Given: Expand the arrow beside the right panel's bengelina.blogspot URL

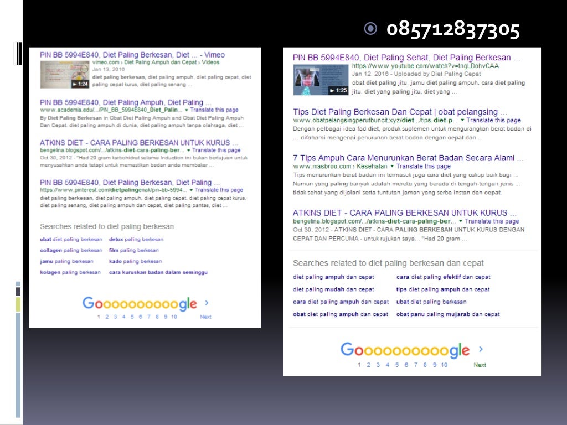Looking at the screenshot, I should click(460, 221).
